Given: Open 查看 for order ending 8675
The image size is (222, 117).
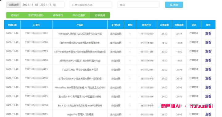Looking at the screenshot, I should 208,96.
